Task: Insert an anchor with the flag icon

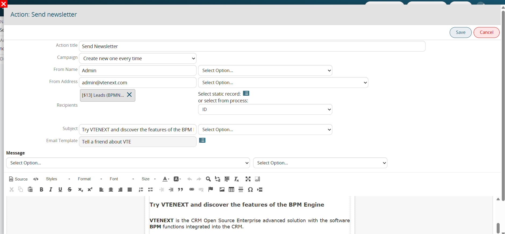Action: coord(211,189)
